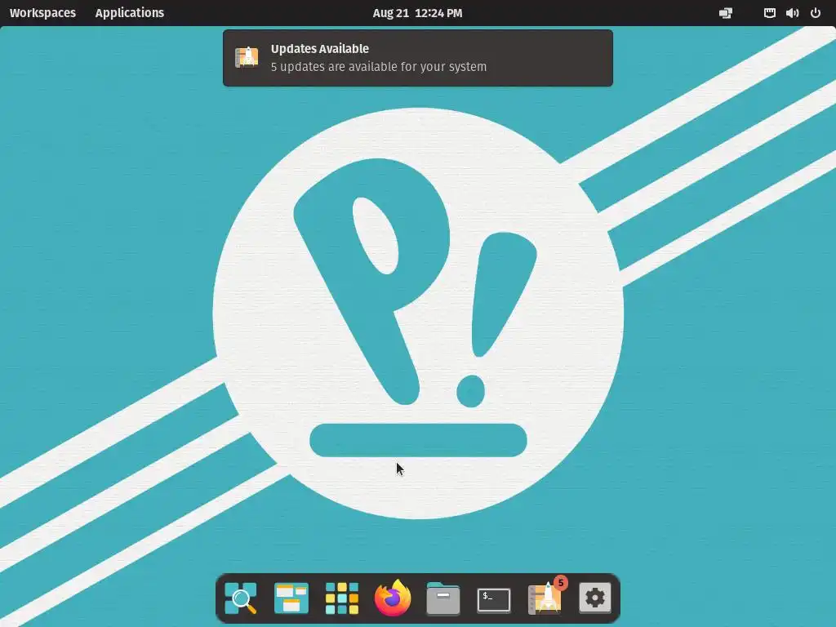Open the Files manager from the dock
Screen dimensions: 836x627
[x=443, y=598]
